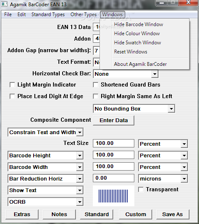Open the File menu
Image resolution: width=199 pixels, height=224 pixels.
tap(8, 14)
